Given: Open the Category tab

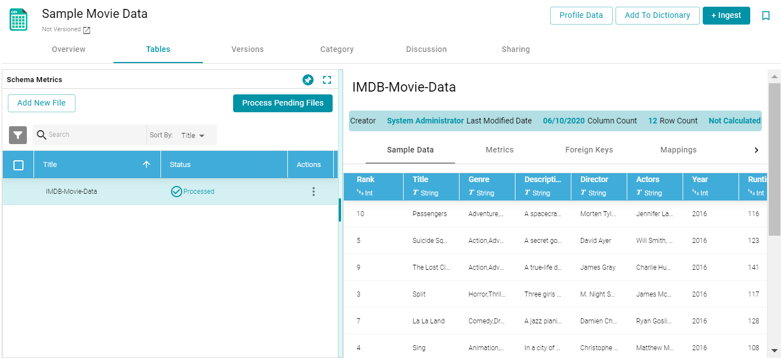Looking at the screenshot, I should point(337,49).
